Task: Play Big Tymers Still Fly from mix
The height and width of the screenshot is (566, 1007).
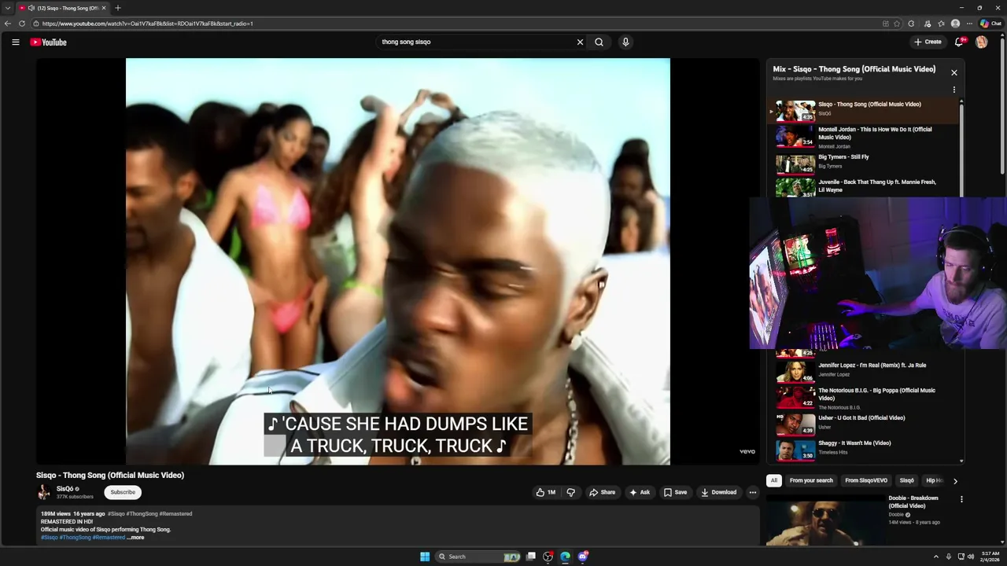Action: point(864,164)
